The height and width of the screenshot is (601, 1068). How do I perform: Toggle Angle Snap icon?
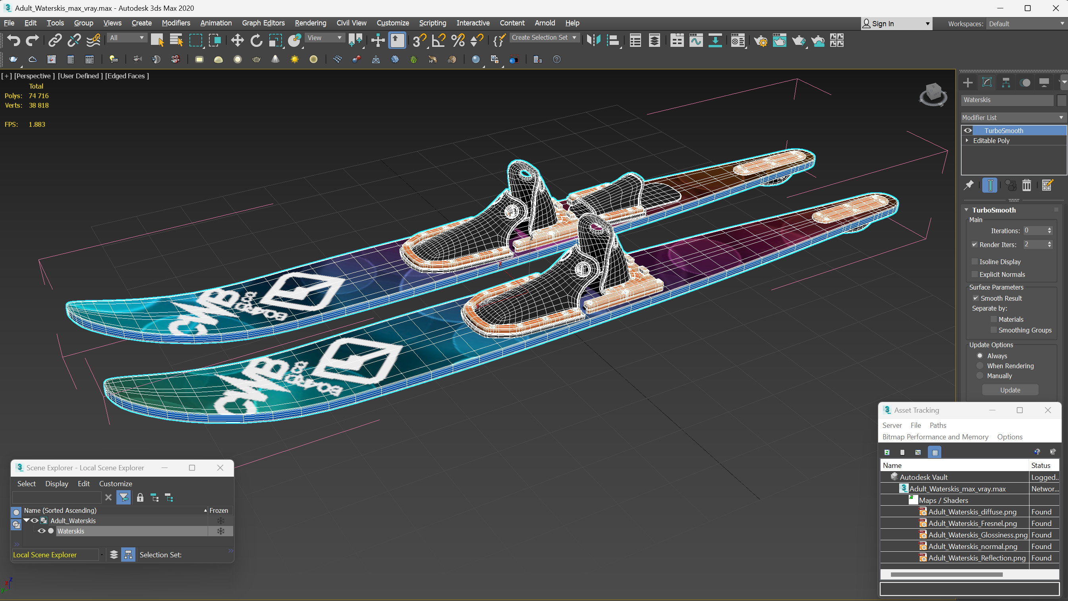[438, 40]
